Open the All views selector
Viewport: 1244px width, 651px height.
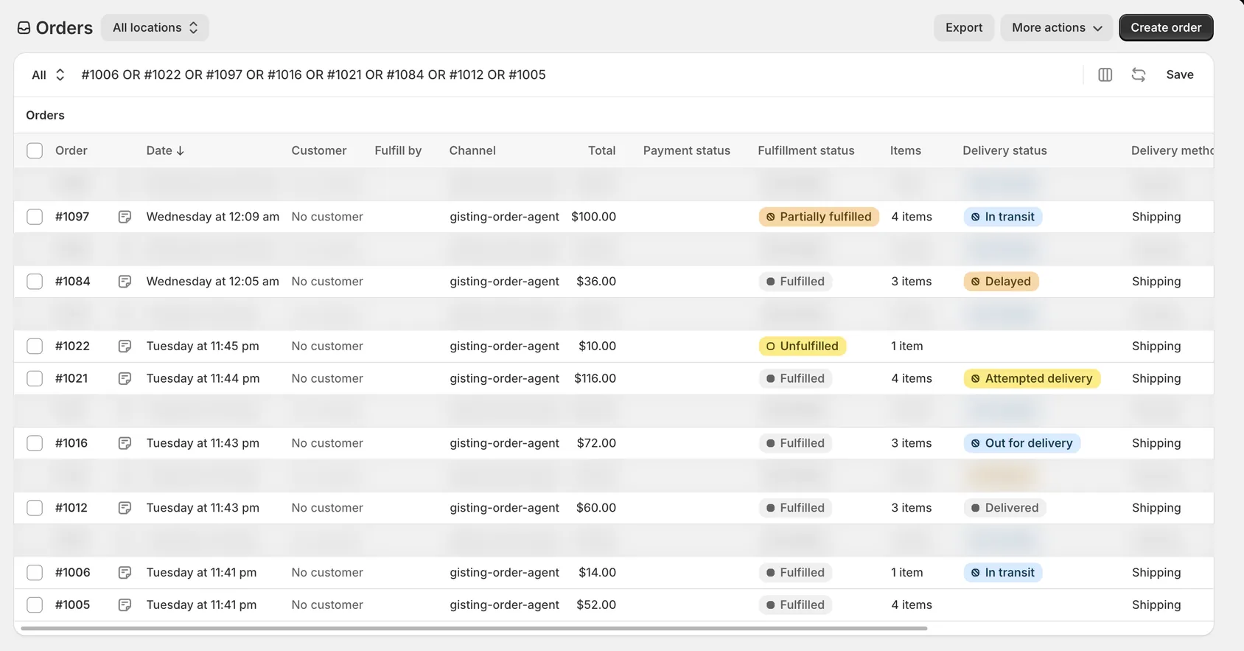[x=49, y=74]
